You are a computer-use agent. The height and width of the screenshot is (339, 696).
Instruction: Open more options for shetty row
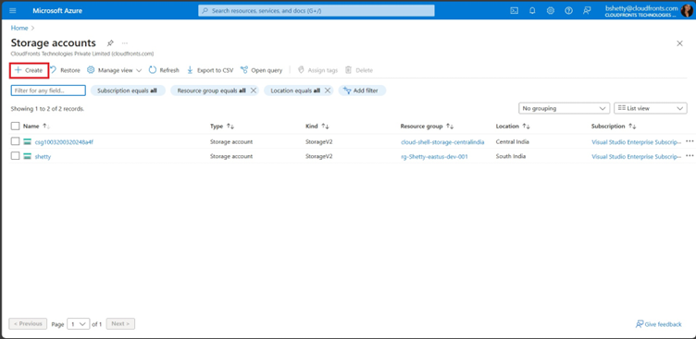[690, 155]
